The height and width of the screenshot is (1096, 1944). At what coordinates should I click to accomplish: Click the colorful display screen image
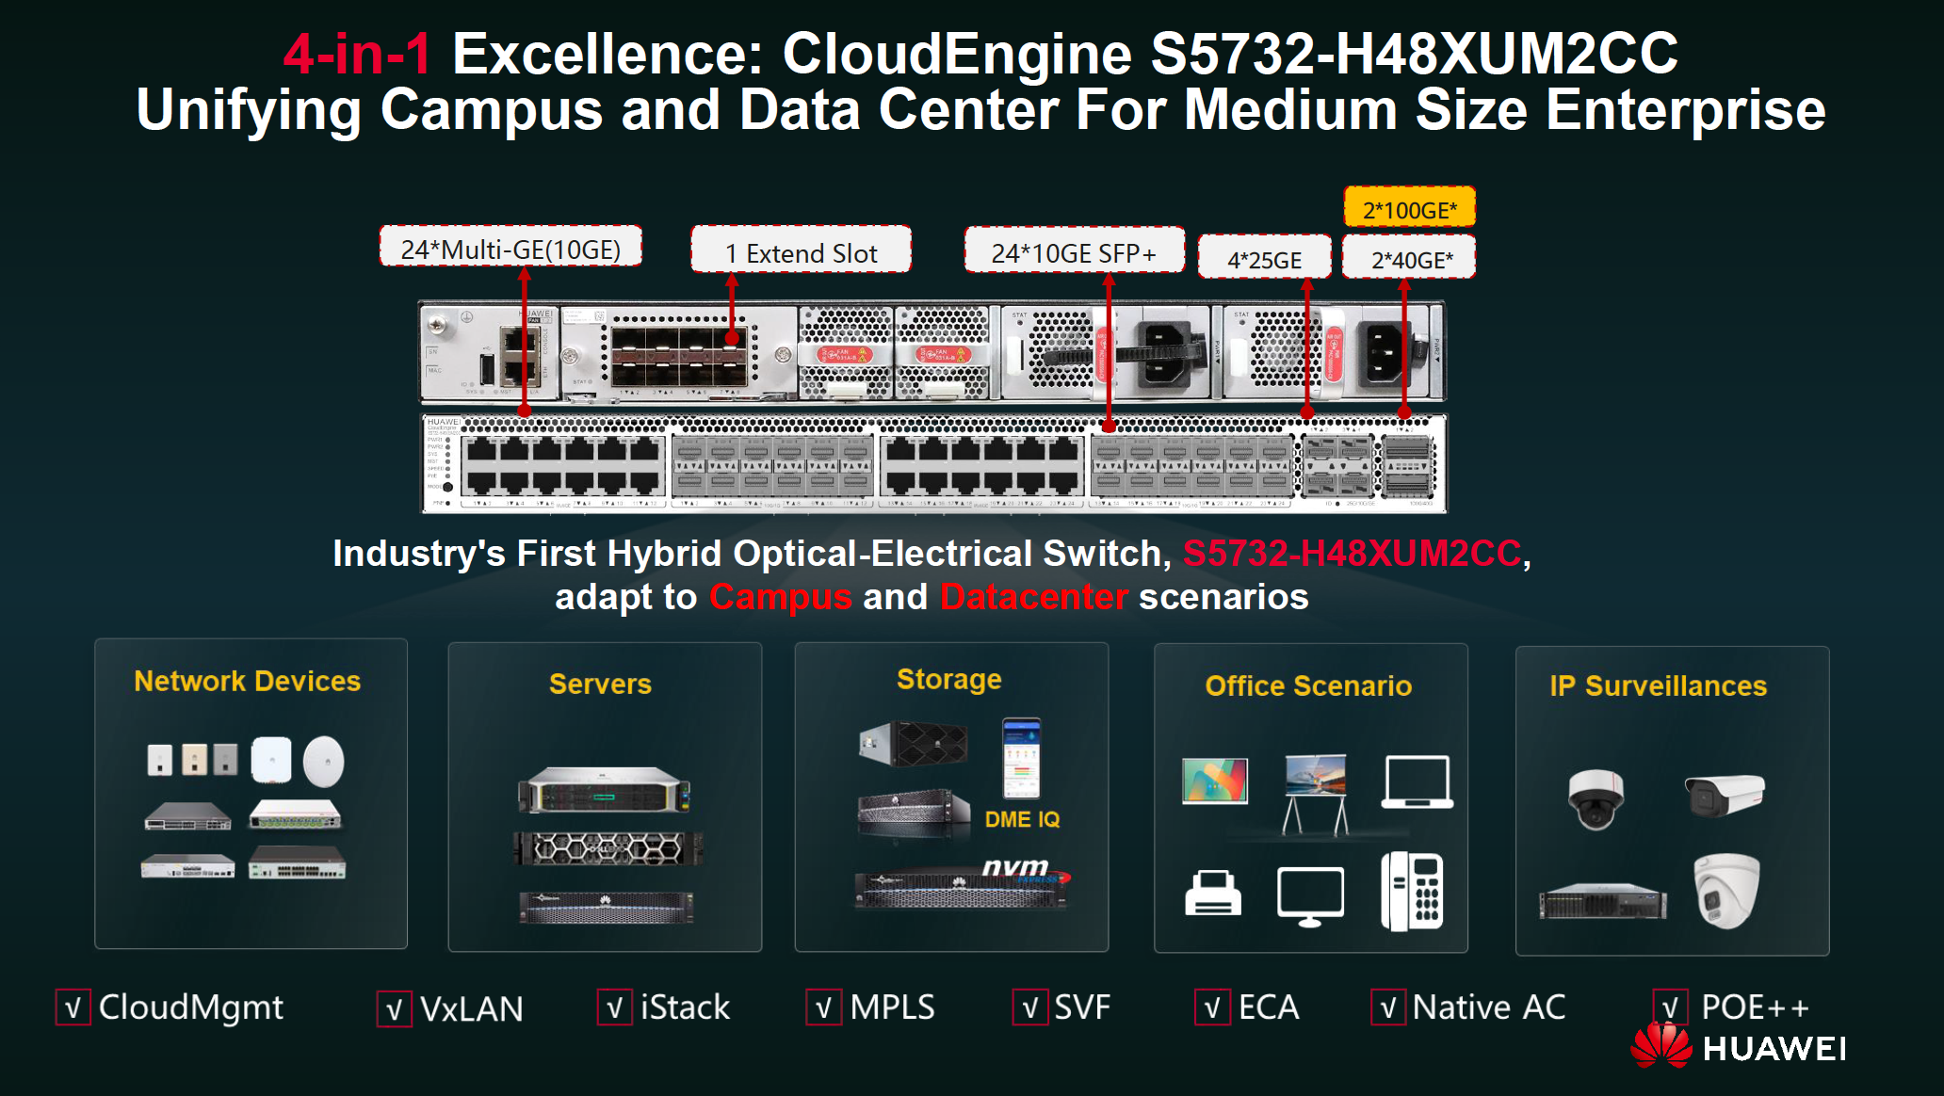(x=1215, y=781)
